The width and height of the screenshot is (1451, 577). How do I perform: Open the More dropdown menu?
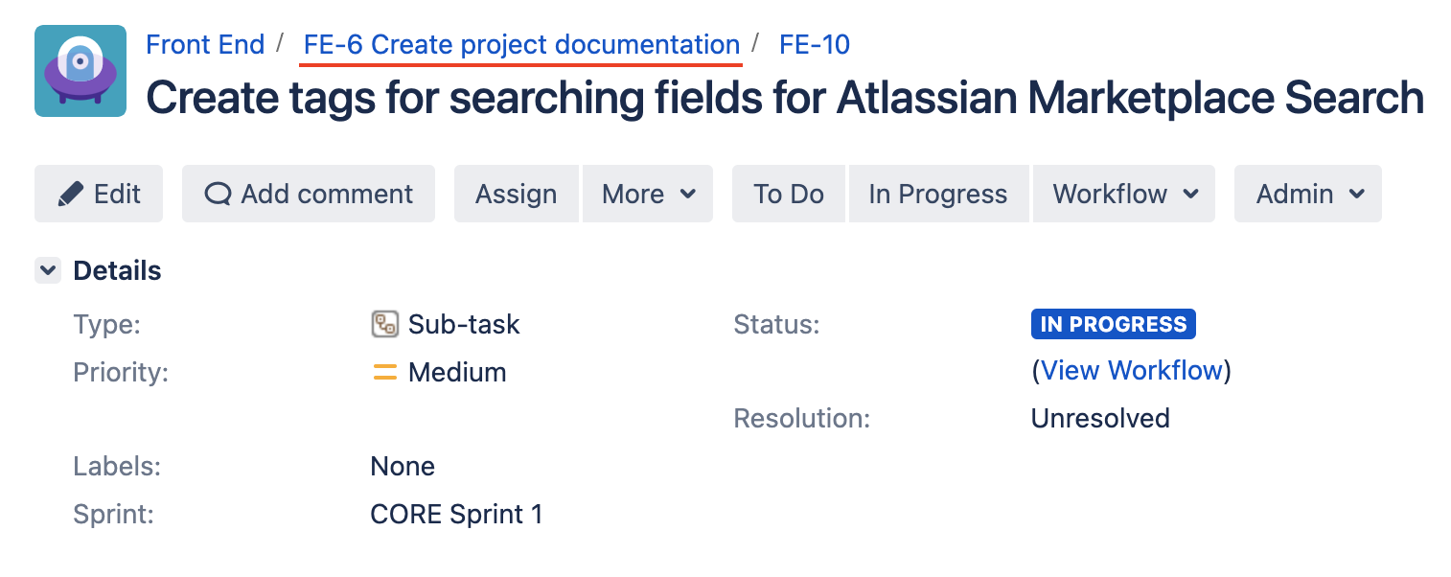pyautogui.click(x=648, y=194)
